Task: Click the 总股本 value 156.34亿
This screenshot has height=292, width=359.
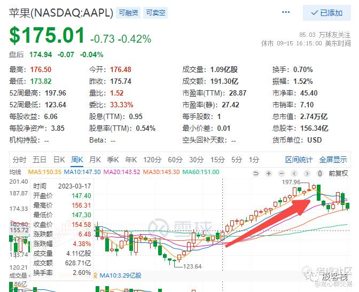Action: (314, 128)
